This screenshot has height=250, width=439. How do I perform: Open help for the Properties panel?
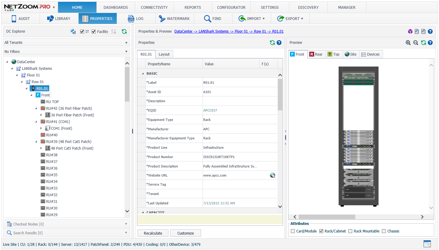pyautogui.click(x=279, y=43)
